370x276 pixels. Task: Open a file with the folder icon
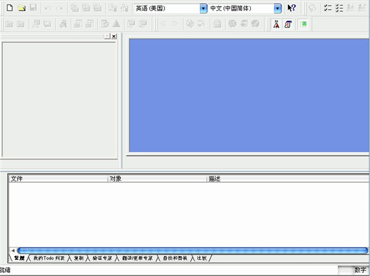click(x=22, y=8)
